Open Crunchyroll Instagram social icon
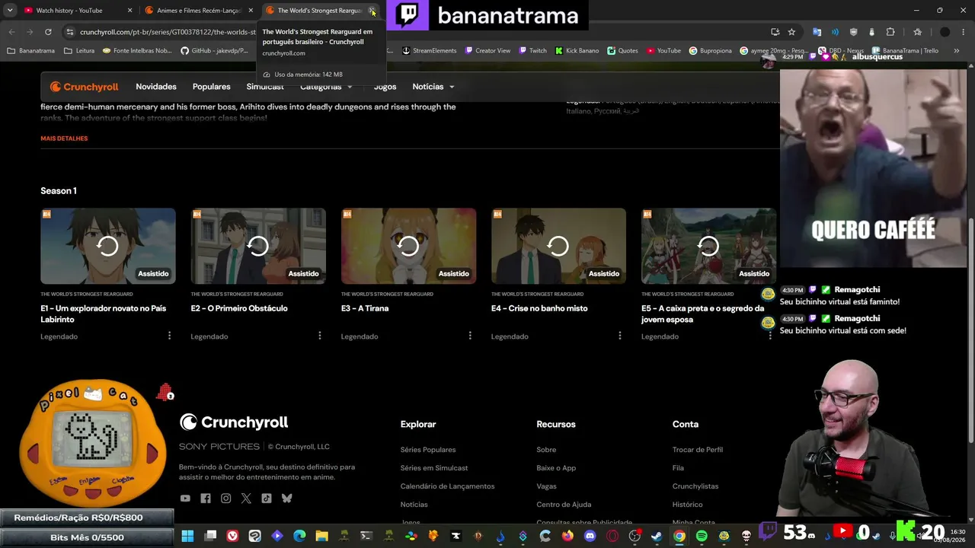 (225, 499)
